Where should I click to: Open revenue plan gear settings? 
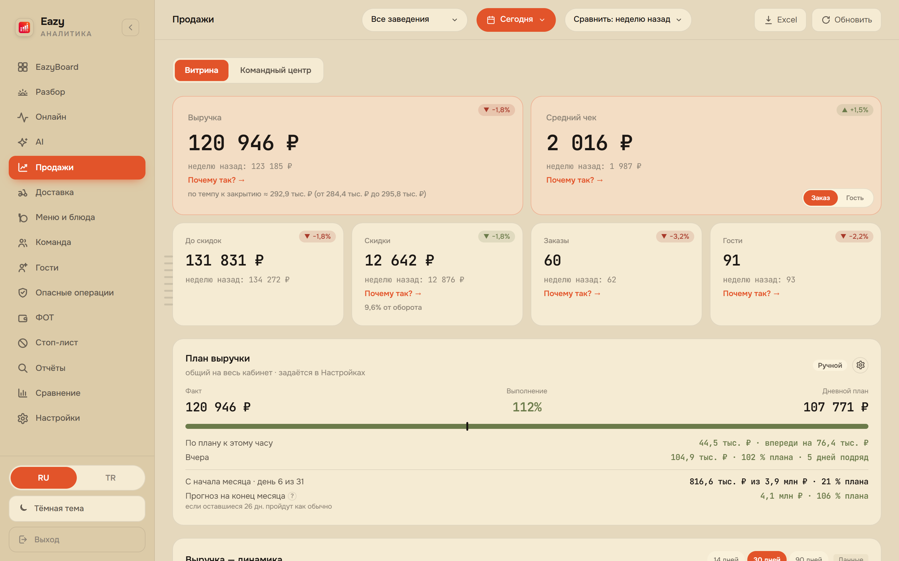pyautogui.click(x=860, y=365)
